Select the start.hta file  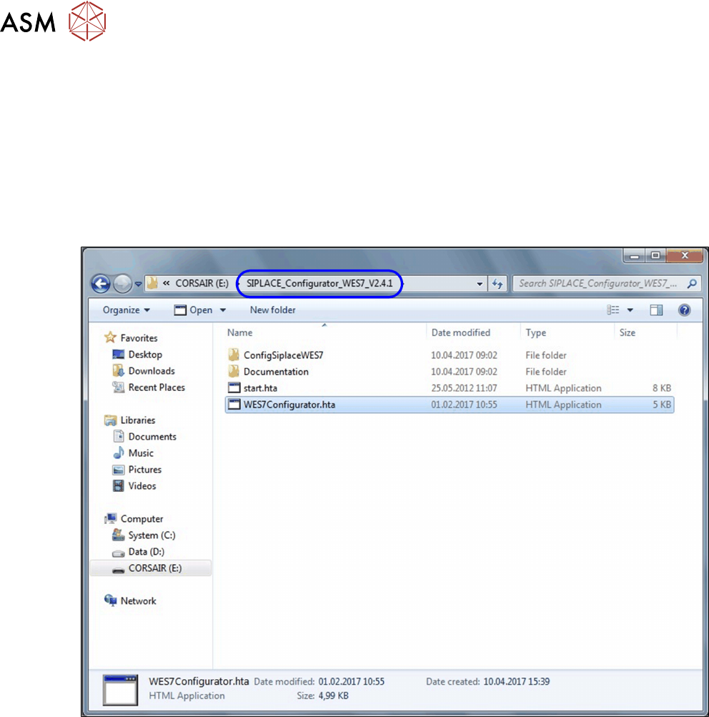click(x=450, y=388)
